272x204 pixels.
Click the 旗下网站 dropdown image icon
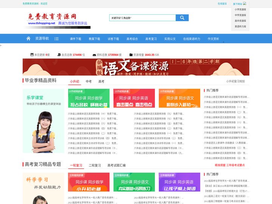point(244,3)
